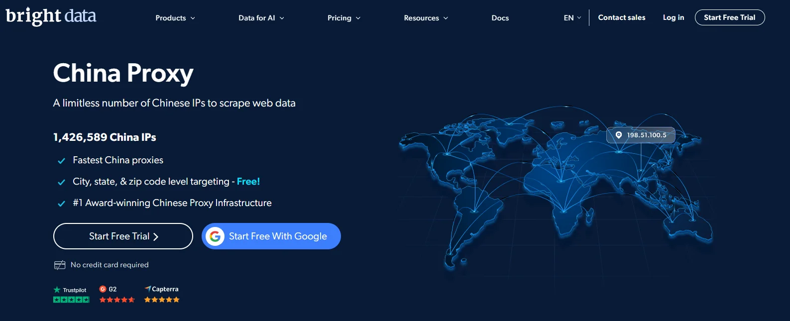Click checkmark beside Fastest China proxies
This screenshot has height=321, width=790.
click(x=62, y=161)
